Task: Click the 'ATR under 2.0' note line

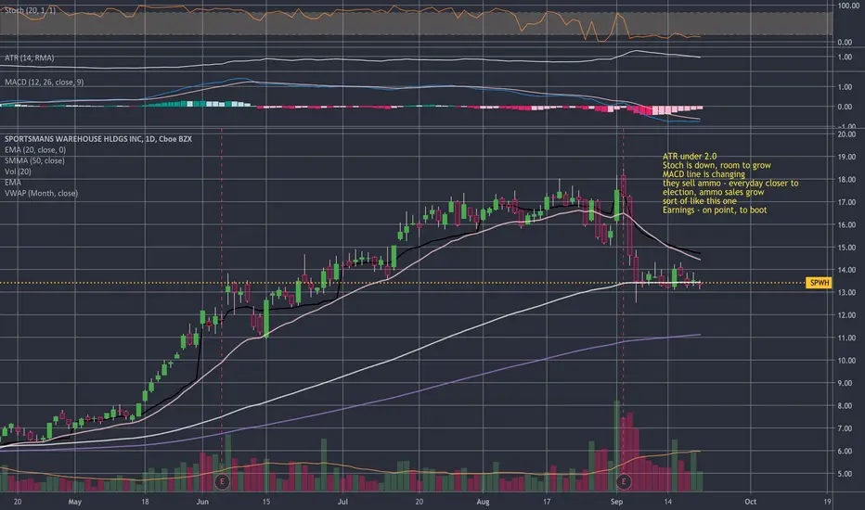Action: tap(690, 157)
